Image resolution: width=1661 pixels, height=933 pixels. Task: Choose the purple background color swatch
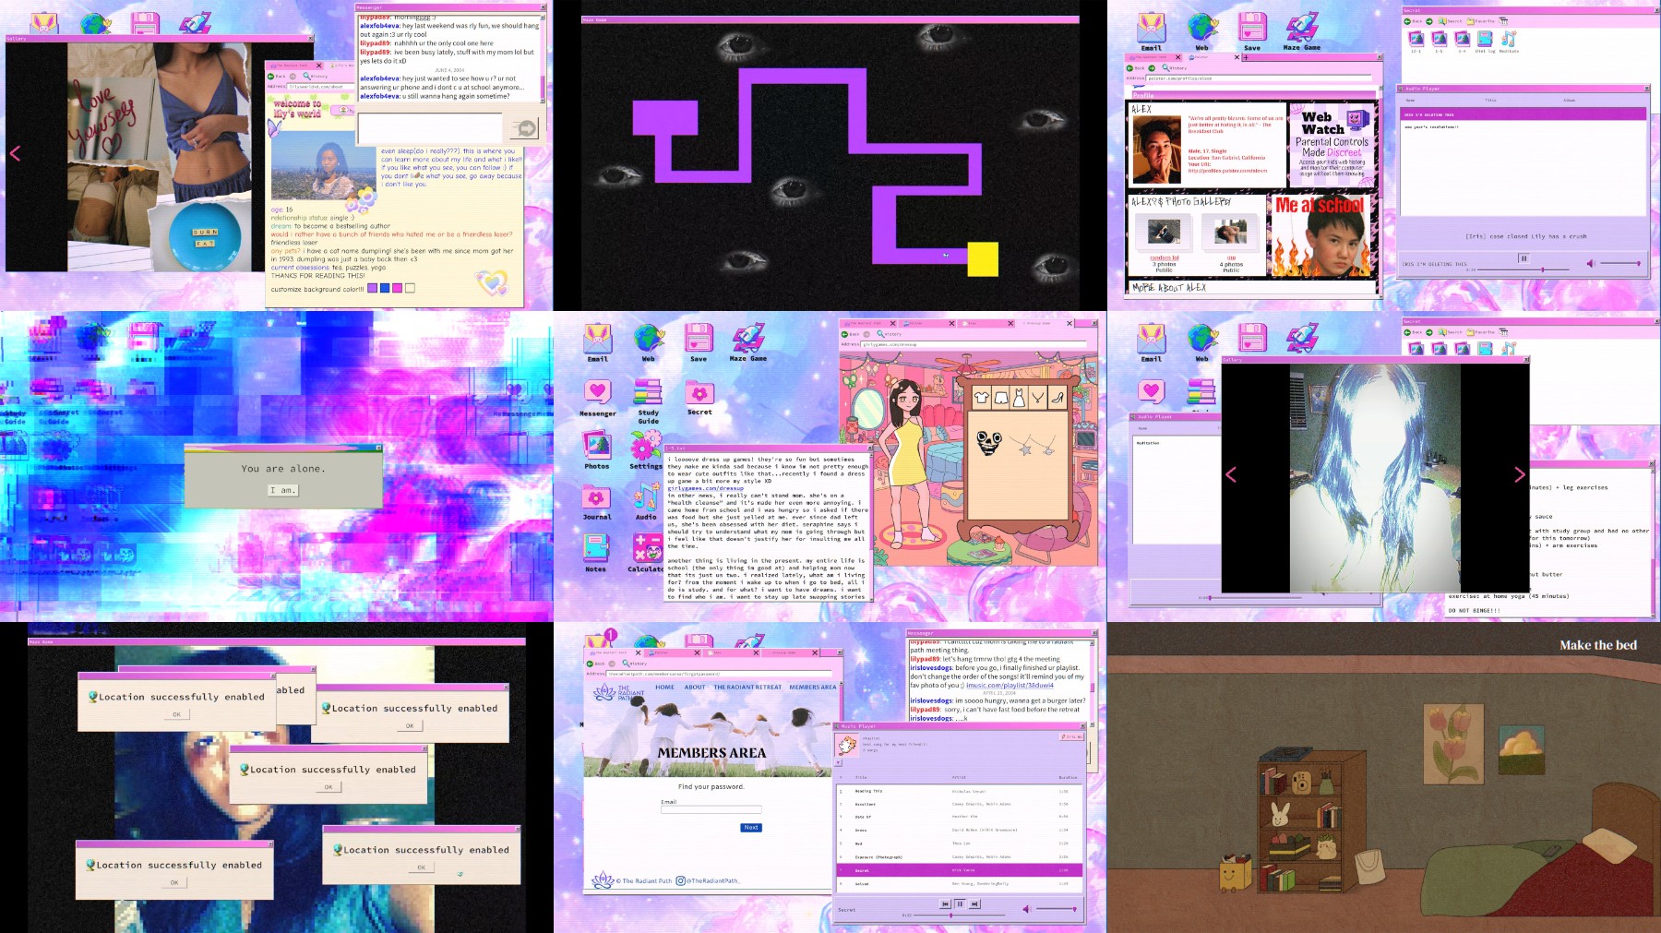coord(373,288)
